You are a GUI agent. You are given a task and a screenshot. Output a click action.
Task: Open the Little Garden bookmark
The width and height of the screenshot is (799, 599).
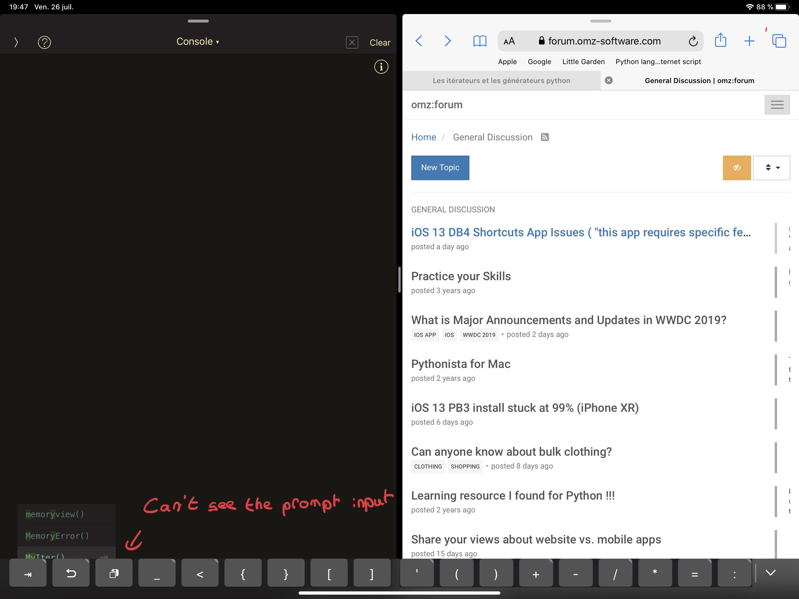pos(583,62)
